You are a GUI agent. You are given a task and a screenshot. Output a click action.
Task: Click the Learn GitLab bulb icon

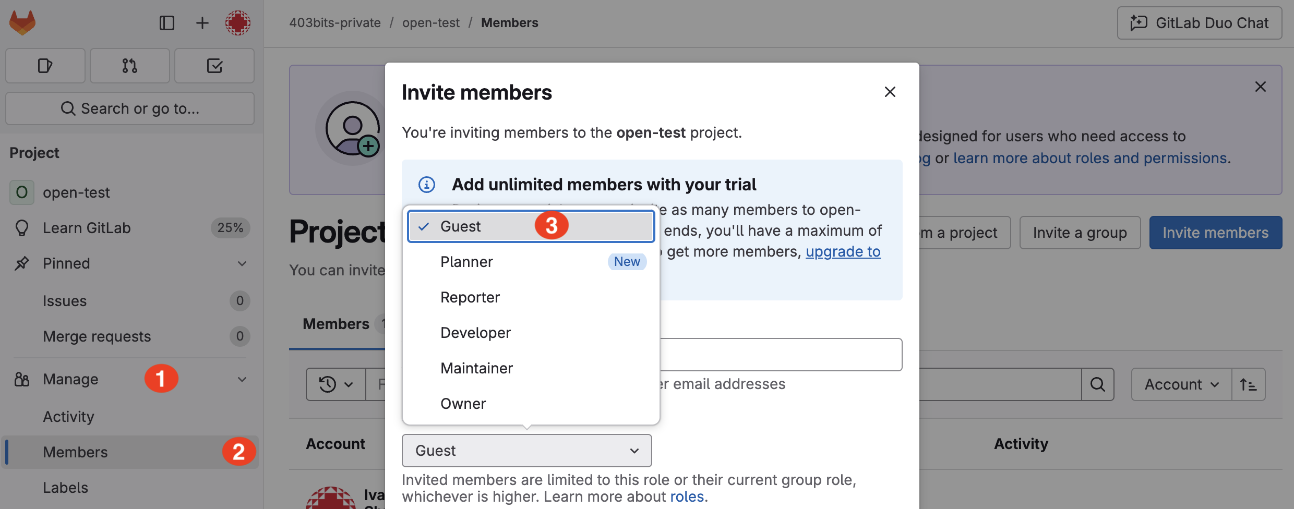22,228
